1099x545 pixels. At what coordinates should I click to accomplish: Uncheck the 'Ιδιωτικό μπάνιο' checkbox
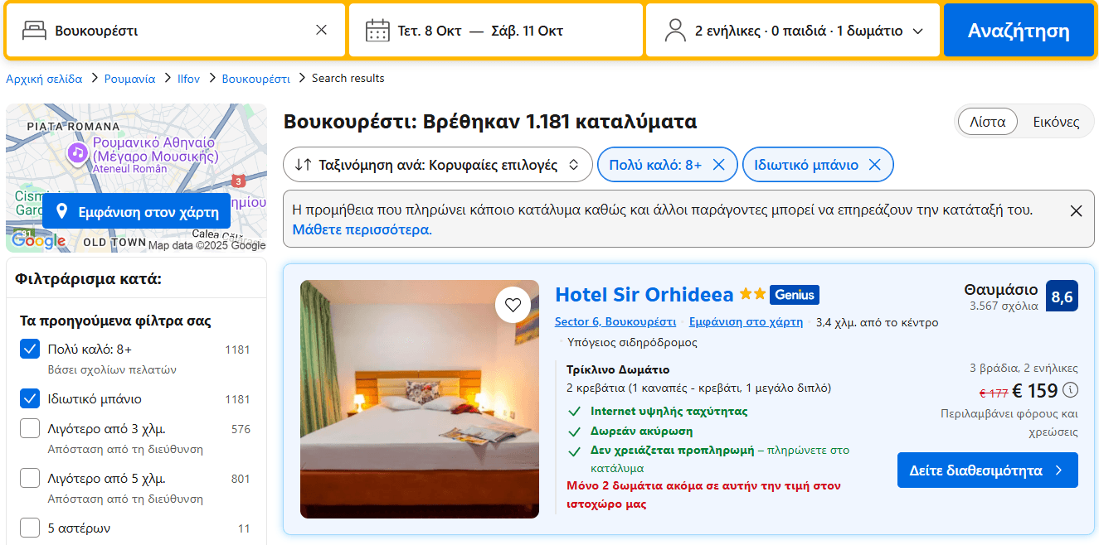coord(30,399)
